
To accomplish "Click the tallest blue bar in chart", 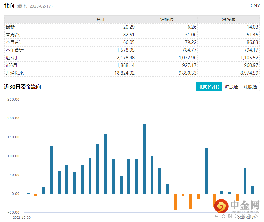I will pyautogui.click(x=144, y=159).
